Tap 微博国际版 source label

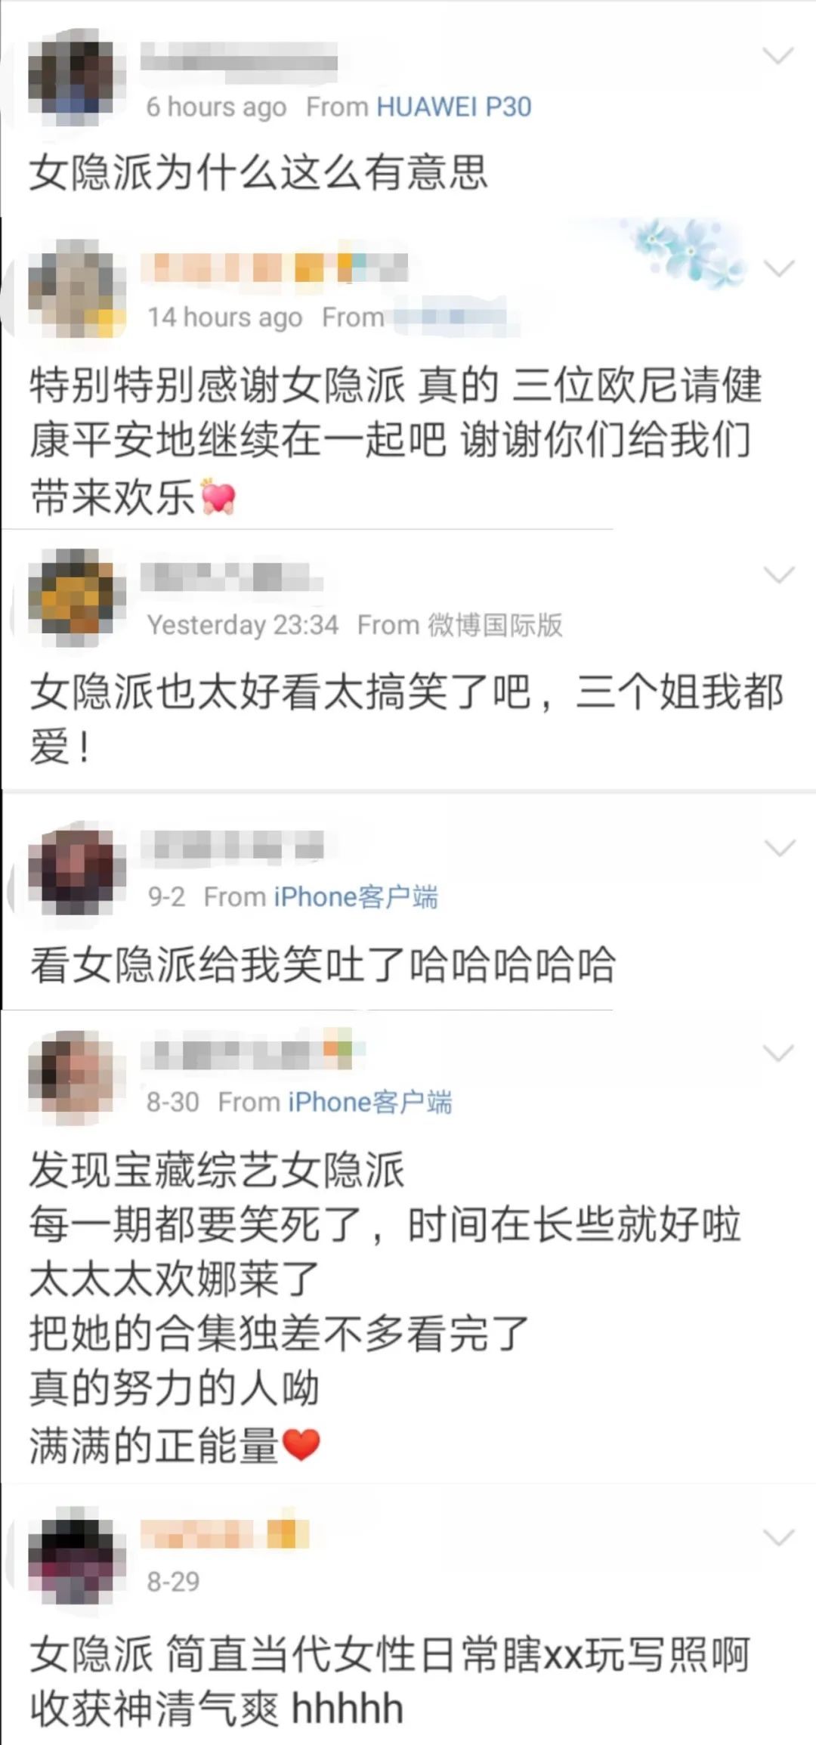pyautogui.click(x=496, y=625)
